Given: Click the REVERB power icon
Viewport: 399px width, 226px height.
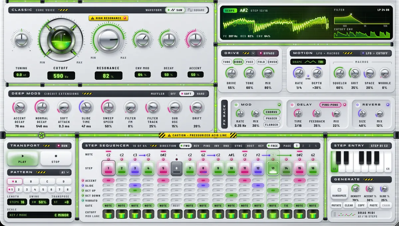Looking at the screenshot, I should pyautogui.click(x=357, y=105).
